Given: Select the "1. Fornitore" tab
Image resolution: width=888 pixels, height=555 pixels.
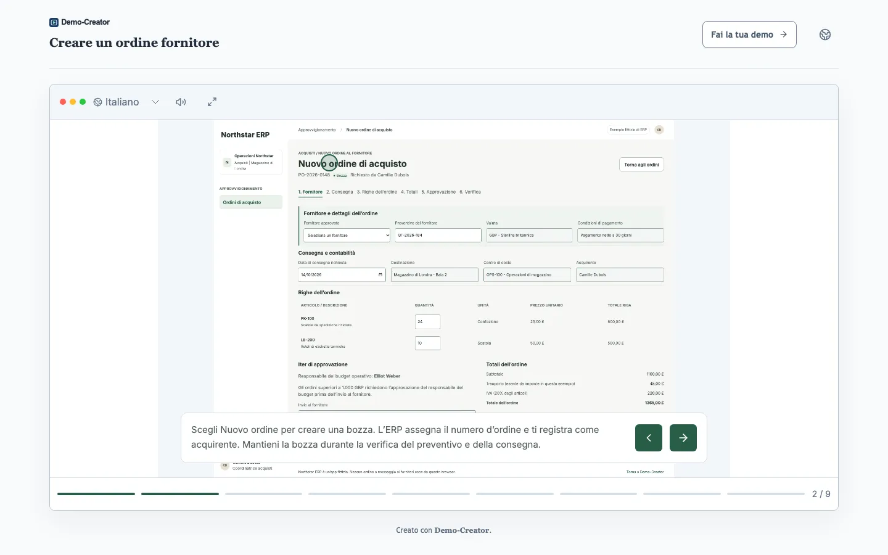Looking at the screenshot, I should coord(310,192).
